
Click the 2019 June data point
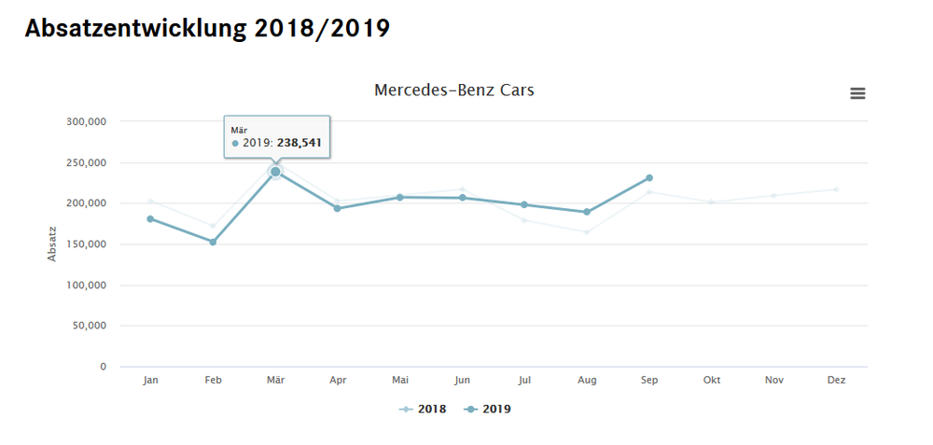click(463, 198)
